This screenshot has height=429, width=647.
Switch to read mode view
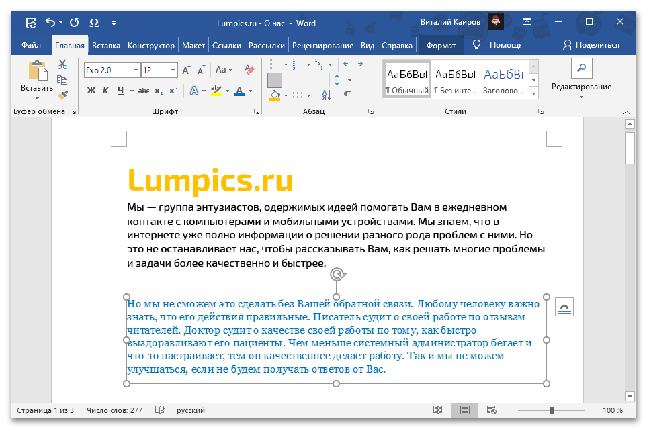click(x=438, y=410)
